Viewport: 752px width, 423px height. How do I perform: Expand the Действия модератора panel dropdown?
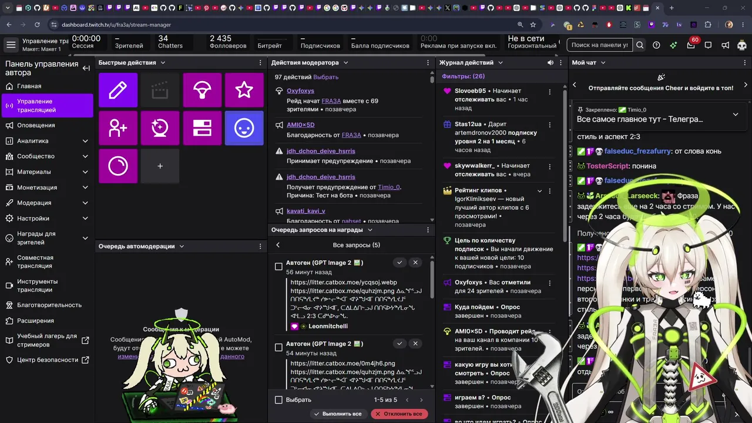pyautogui.click(x=345, y=63)
